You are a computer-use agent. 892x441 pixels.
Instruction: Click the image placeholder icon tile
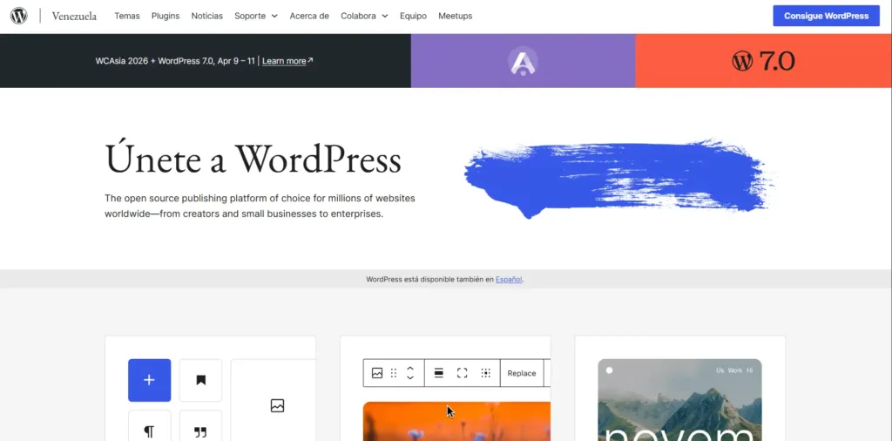pyautogui.click(x=277, y=405)
